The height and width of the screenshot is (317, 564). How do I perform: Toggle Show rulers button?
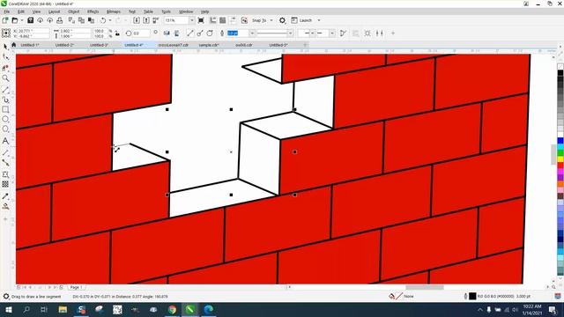pyautogui.click(x=213, y=20)
